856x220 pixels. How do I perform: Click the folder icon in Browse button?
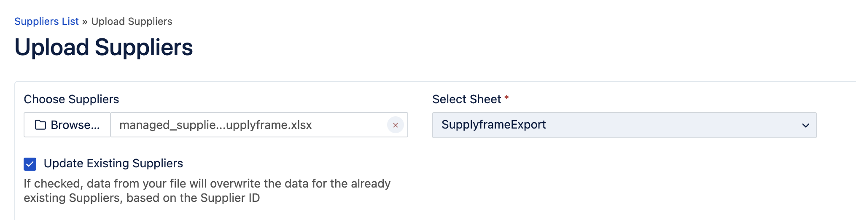[x=40, y=125]
